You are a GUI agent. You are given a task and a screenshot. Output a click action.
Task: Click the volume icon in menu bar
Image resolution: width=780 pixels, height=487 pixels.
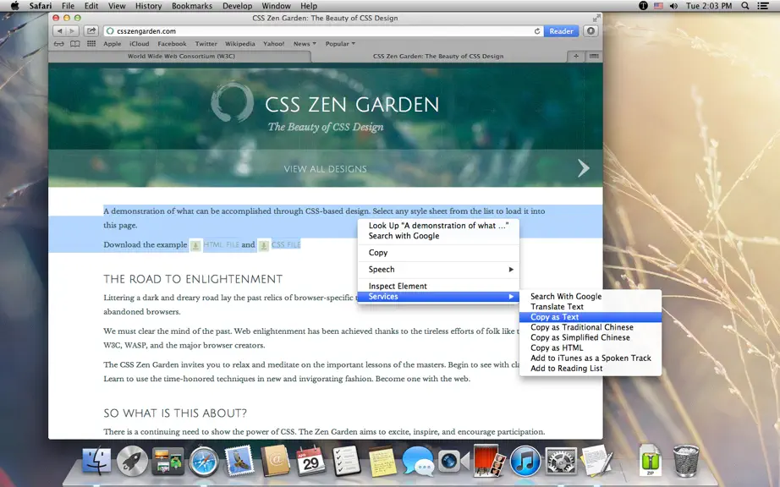pos(673,6)
